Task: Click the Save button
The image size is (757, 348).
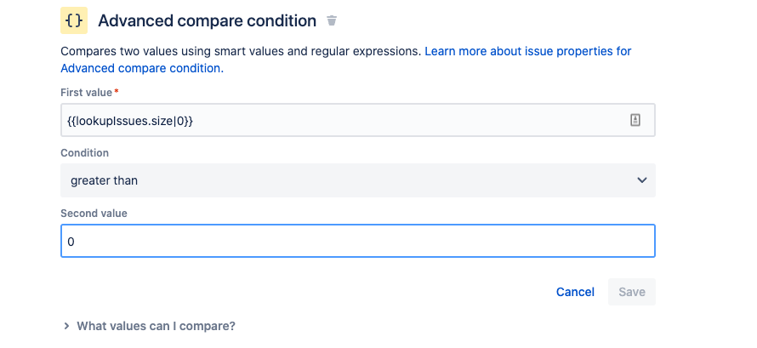Action: (631, 292)
